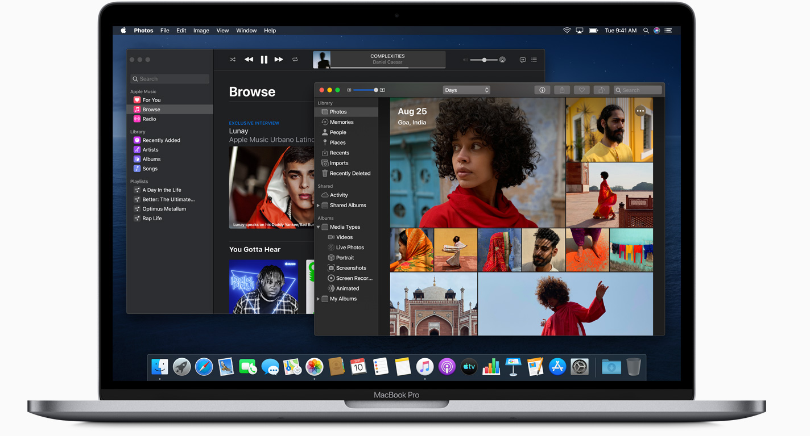This screenshot has width=810, height=436.
Task: Click the Info button in Photos toolbar
Action: (542, 90)
